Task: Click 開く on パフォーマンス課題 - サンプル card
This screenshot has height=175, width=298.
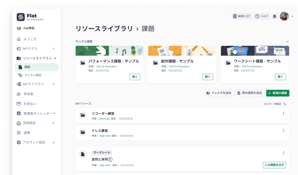Action: [135, 77]
